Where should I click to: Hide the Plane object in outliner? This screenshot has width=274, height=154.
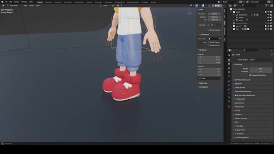[x=268, y=21]
